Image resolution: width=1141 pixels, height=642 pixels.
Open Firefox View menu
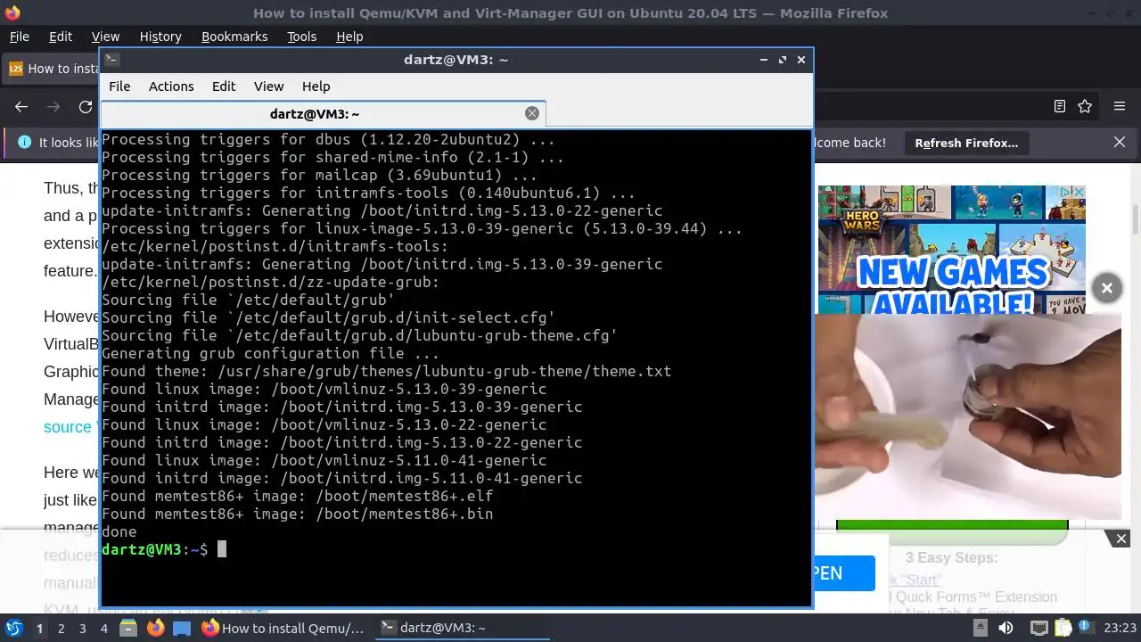pos(105,37)
